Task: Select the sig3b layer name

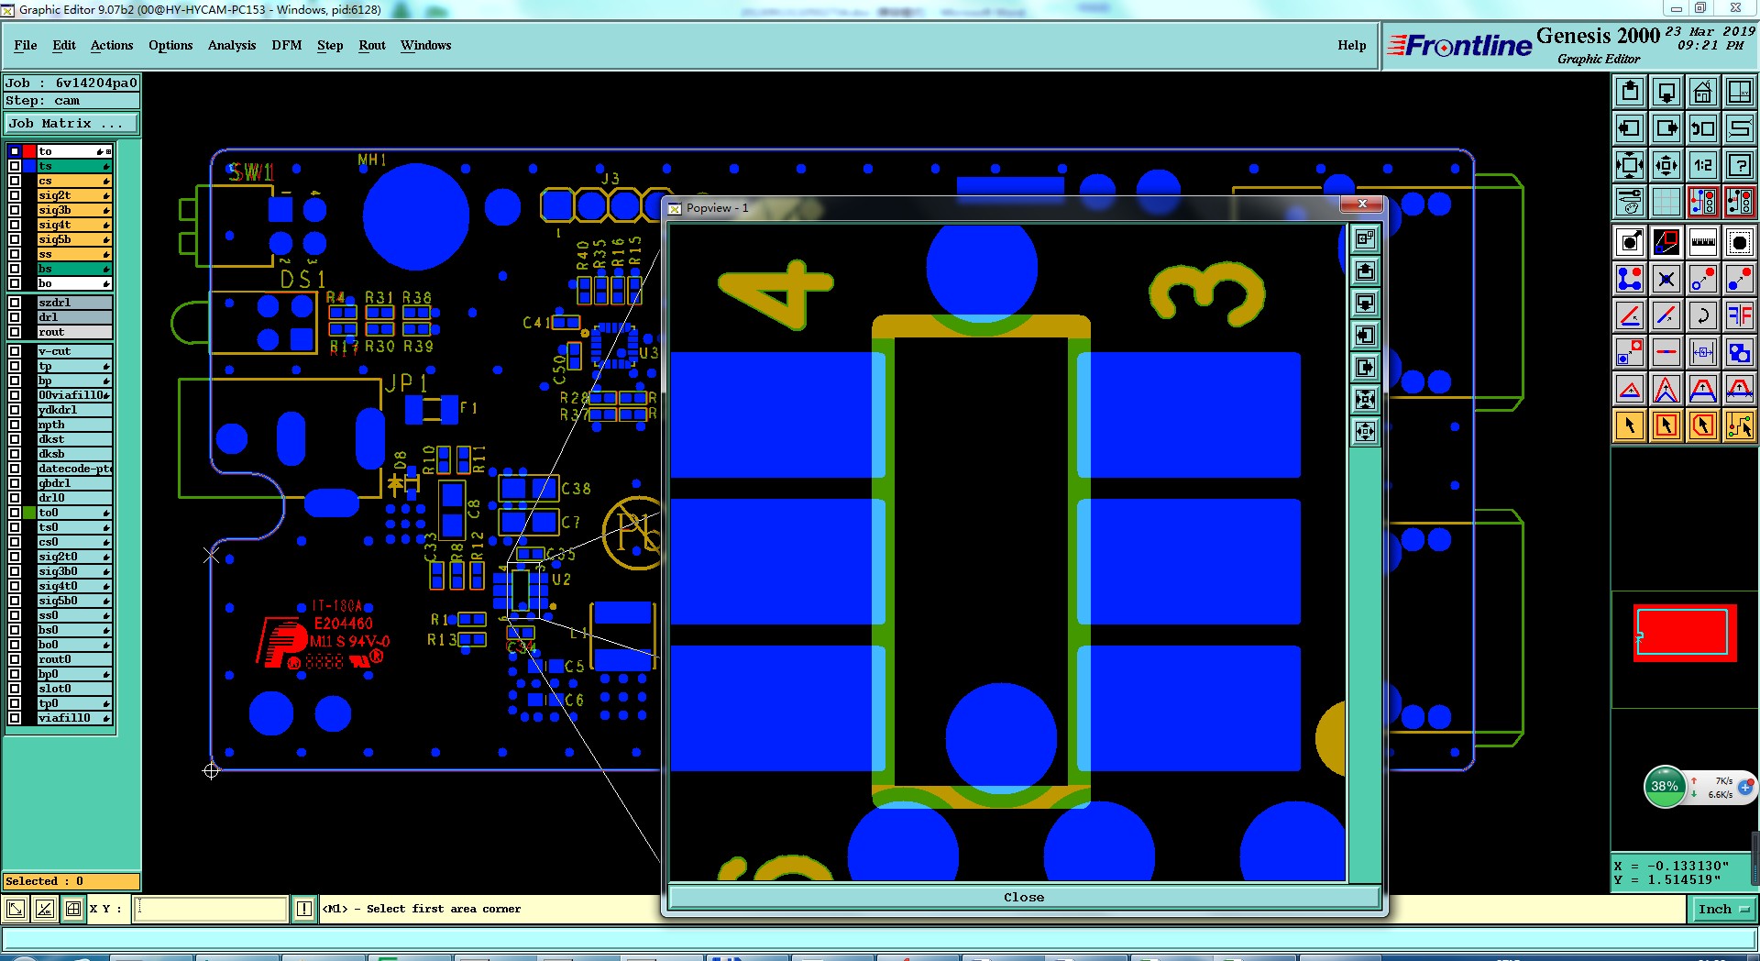Action: coord(74,210)
